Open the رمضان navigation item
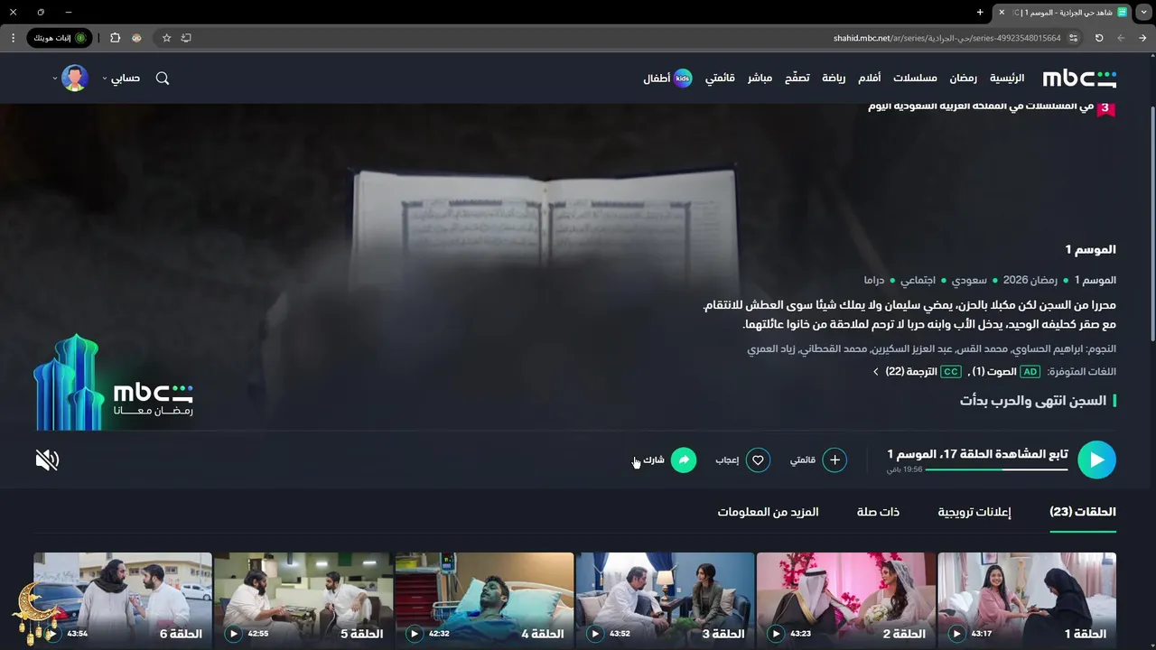1156x650 pixels. (963, 79)
